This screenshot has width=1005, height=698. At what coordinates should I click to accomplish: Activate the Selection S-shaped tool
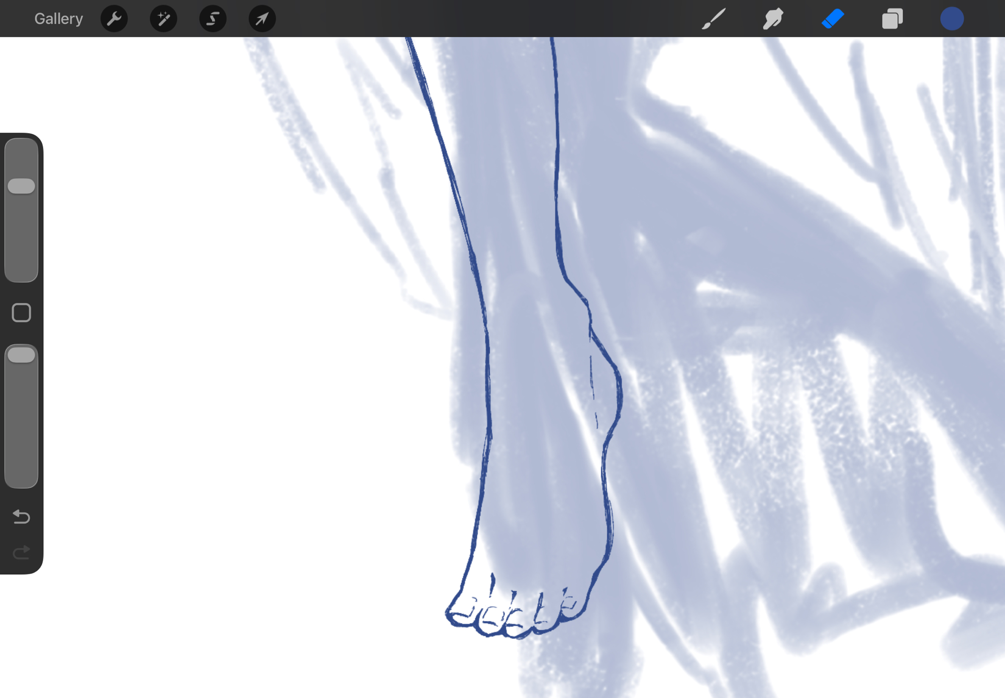213,19
